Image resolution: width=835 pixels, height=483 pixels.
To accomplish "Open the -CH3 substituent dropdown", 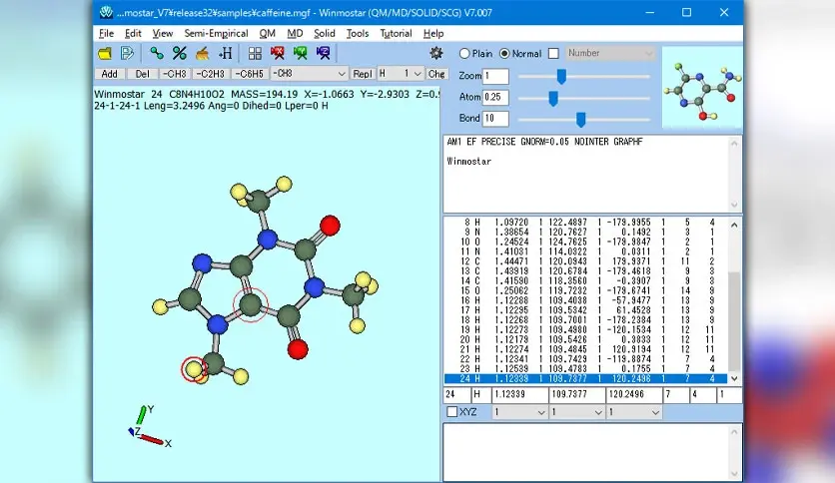I will point(310,74).
